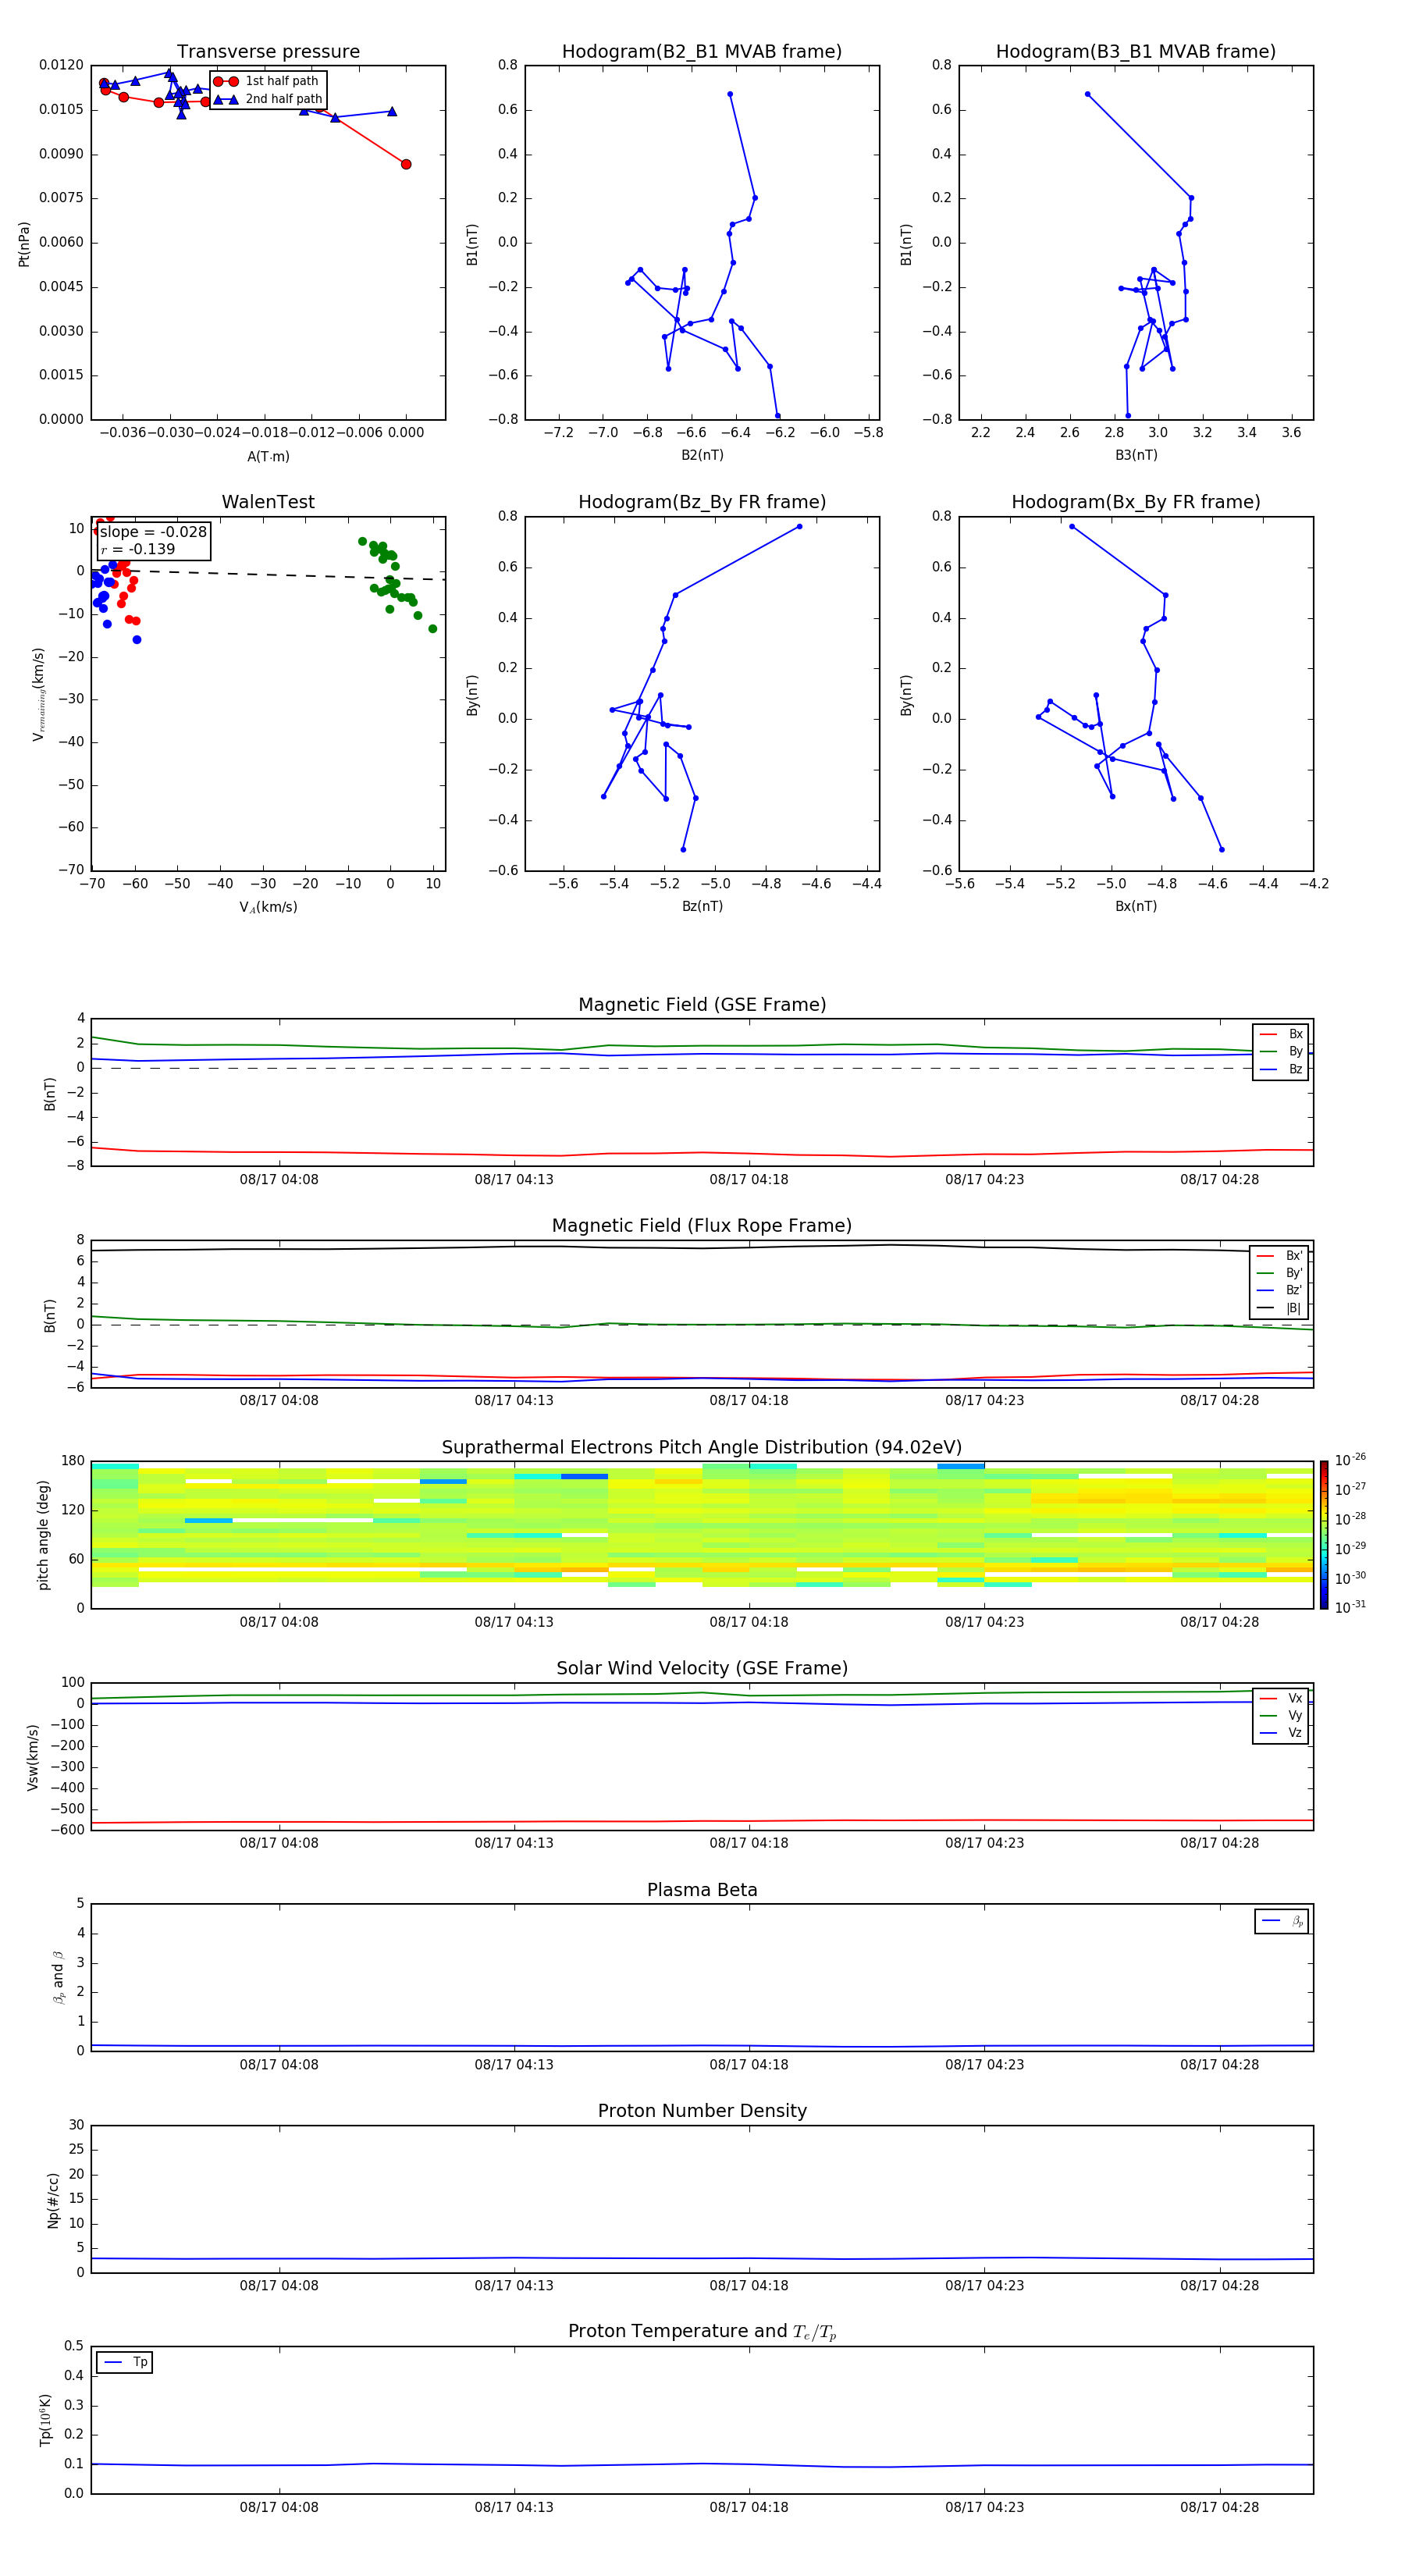The height and width of the screenshot is (2576, 1405).
Task: Click the "B2(nT)" x-axis label
Action: [x=702, y=455]
